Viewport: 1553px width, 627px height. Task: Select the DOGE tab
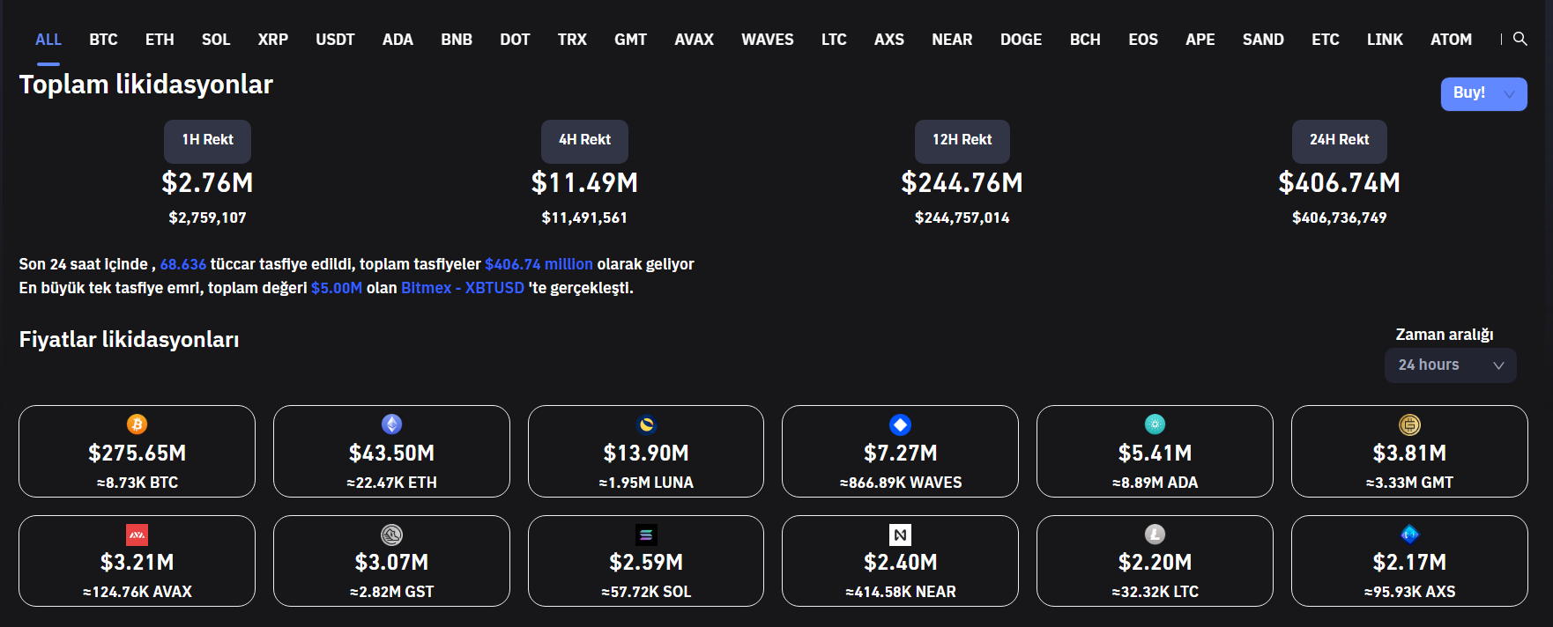(1021, 40)
